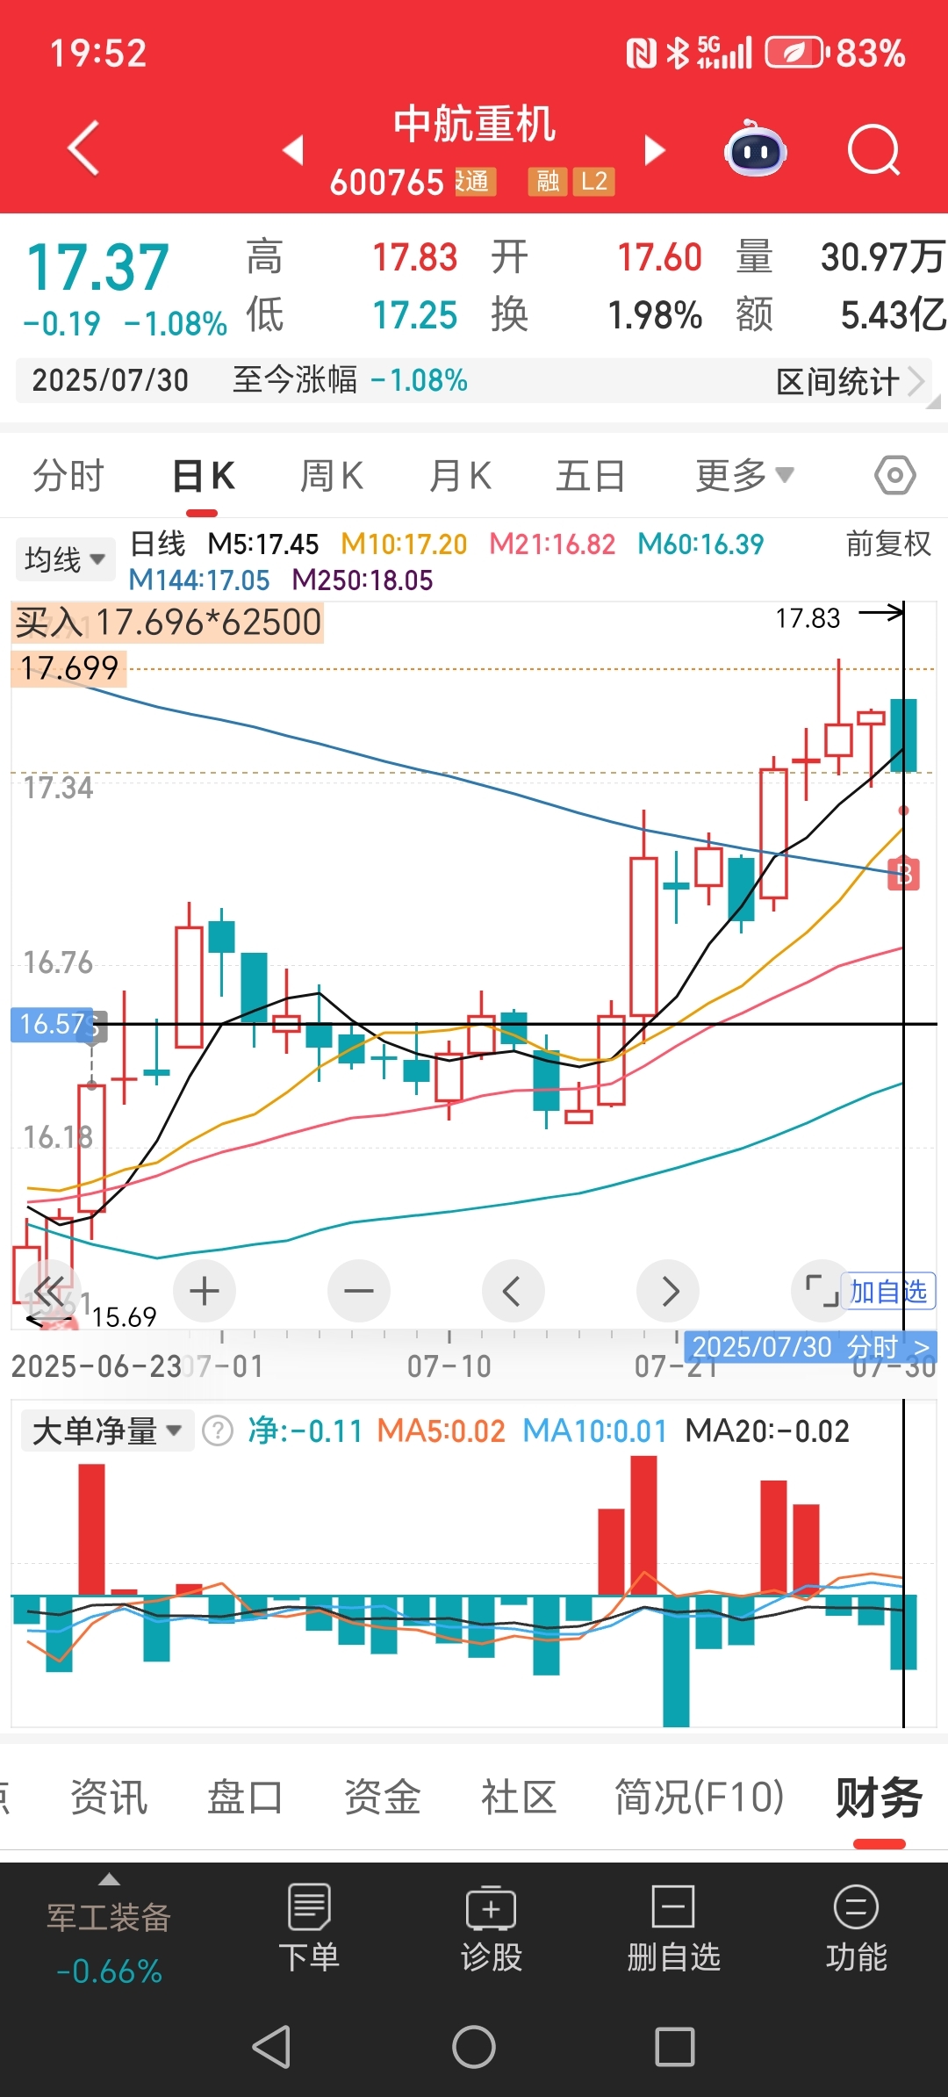948x2097 pixels.
Task: Expand 军工装备 sector panel
Action: (109, 1930)
